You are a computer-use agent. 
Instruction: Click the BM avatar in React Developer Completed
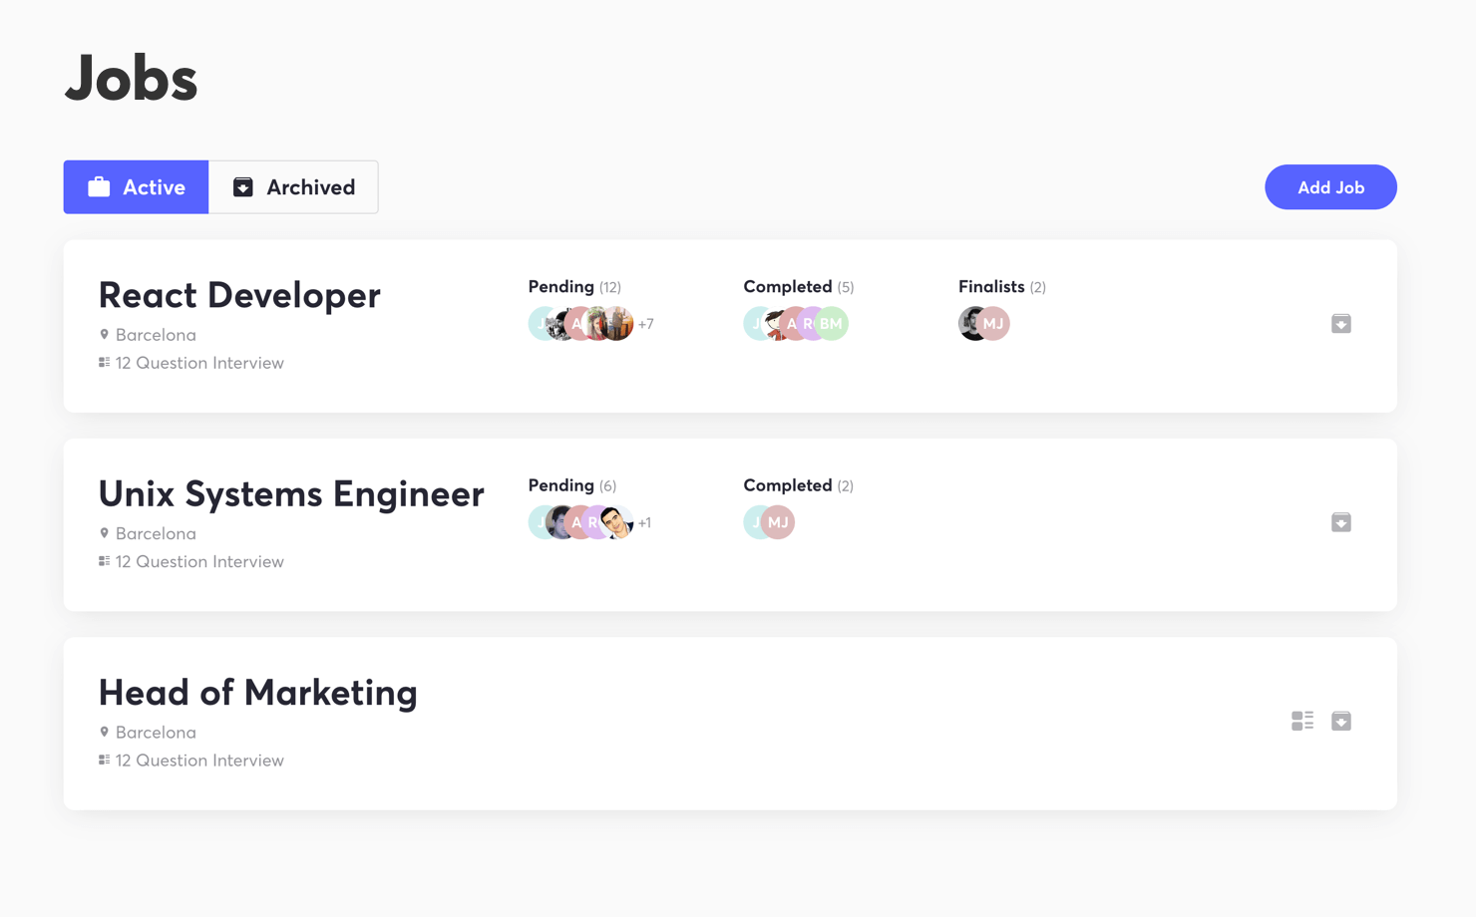pyautogui.click(x=833, y=324)
